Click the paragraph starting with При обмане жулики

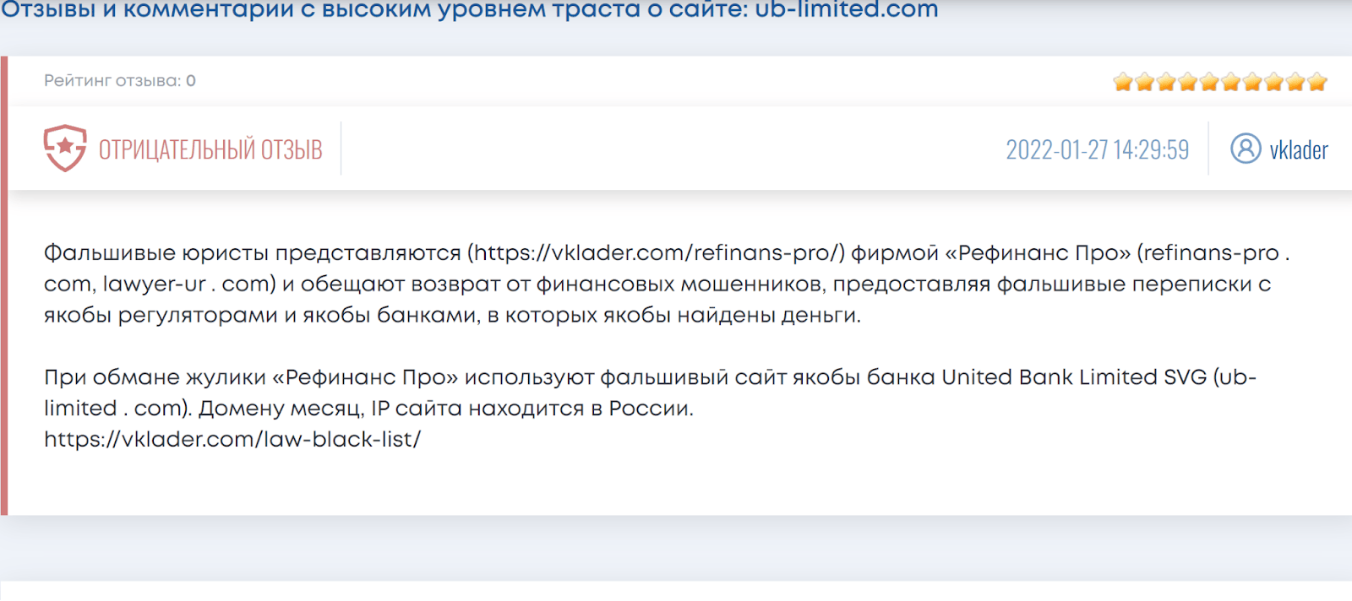click(x=507, y=393)
